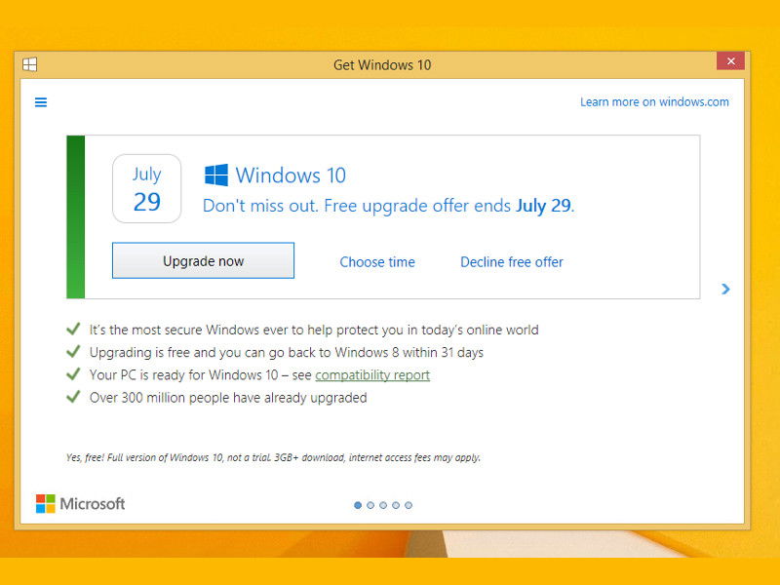Click the 'Free upgrade offer ends July 29' headline
This screenshot has width=780, height=585.
[x=388, y=206]
